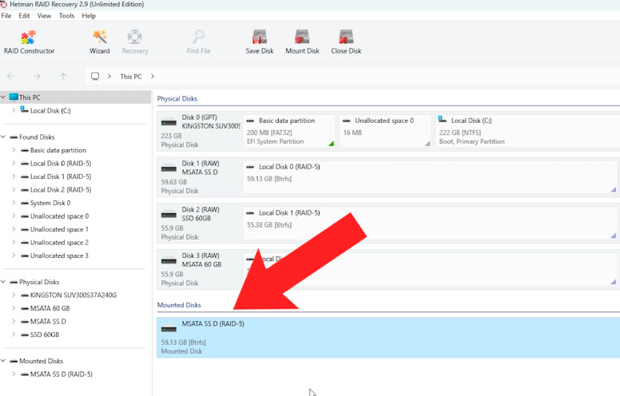Select MSATA 60 GB in the tree
The height and width of the screenshot is (396, 620).
(x=50, y=308)
